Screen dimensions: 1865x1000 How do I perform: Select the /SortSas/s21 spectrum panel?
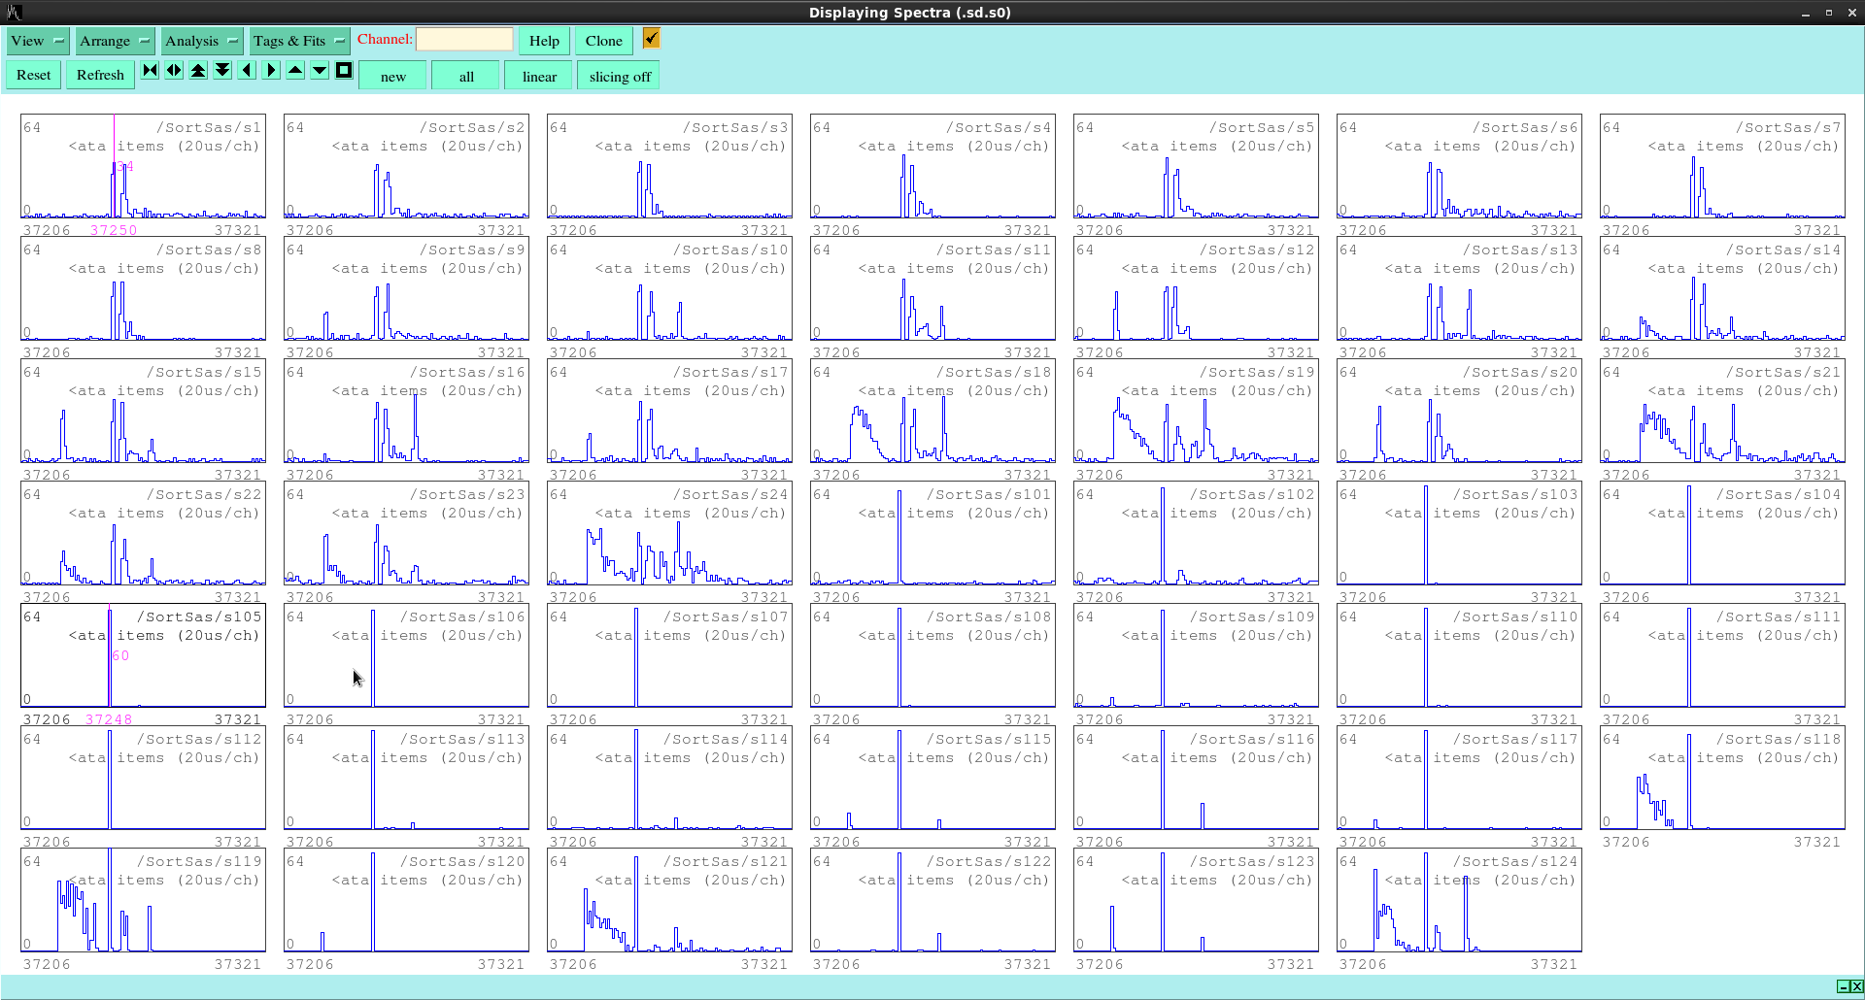1722,411
